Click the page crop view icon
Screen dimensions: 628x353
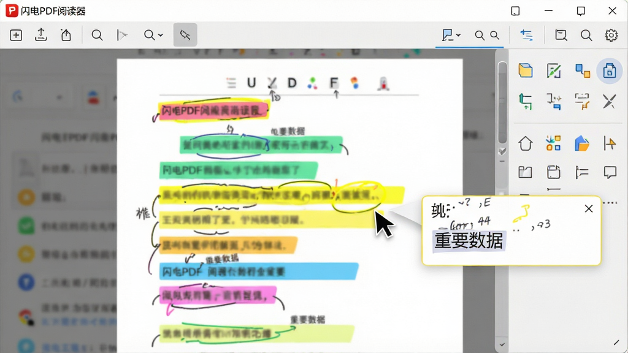coord(561,35)
